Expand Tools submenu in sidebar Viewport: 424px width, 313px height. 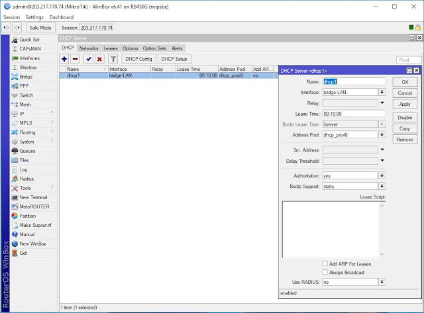coord(53,188)
